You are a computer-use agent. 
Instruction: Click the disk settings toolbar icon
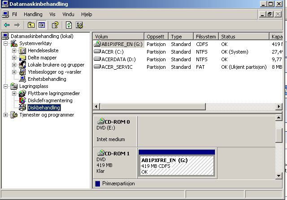79,25
